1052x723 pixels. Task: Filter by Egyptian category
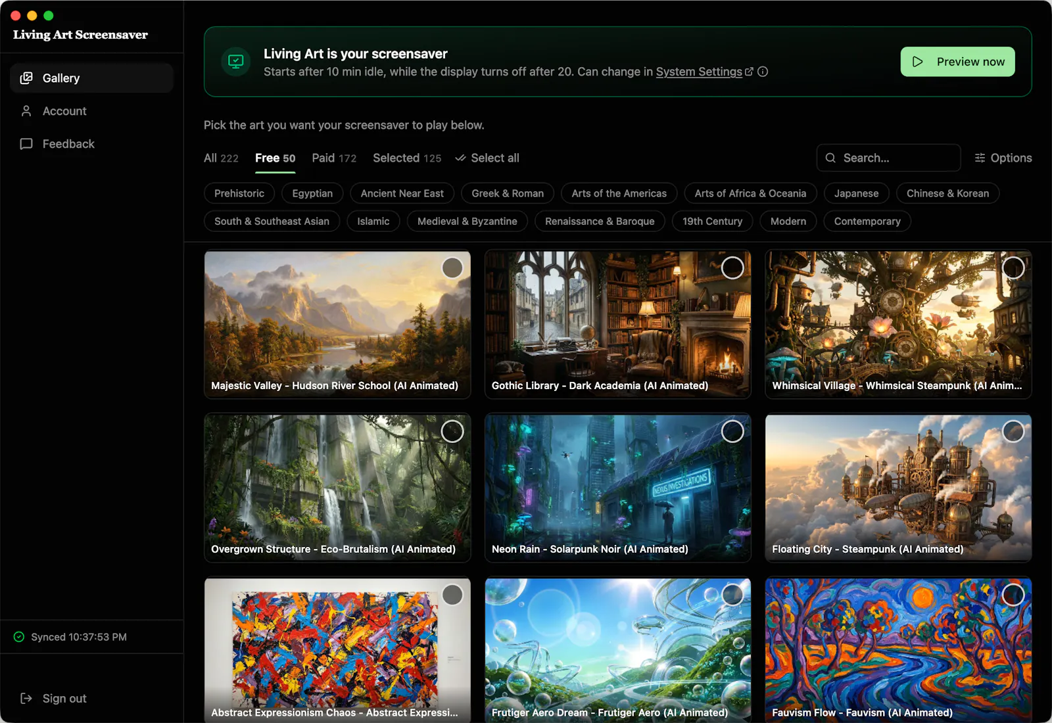pos(312,193)
